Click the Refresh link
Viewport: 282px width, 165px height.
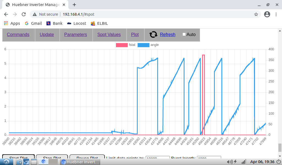pyautogui.click(x=167, y=34)
